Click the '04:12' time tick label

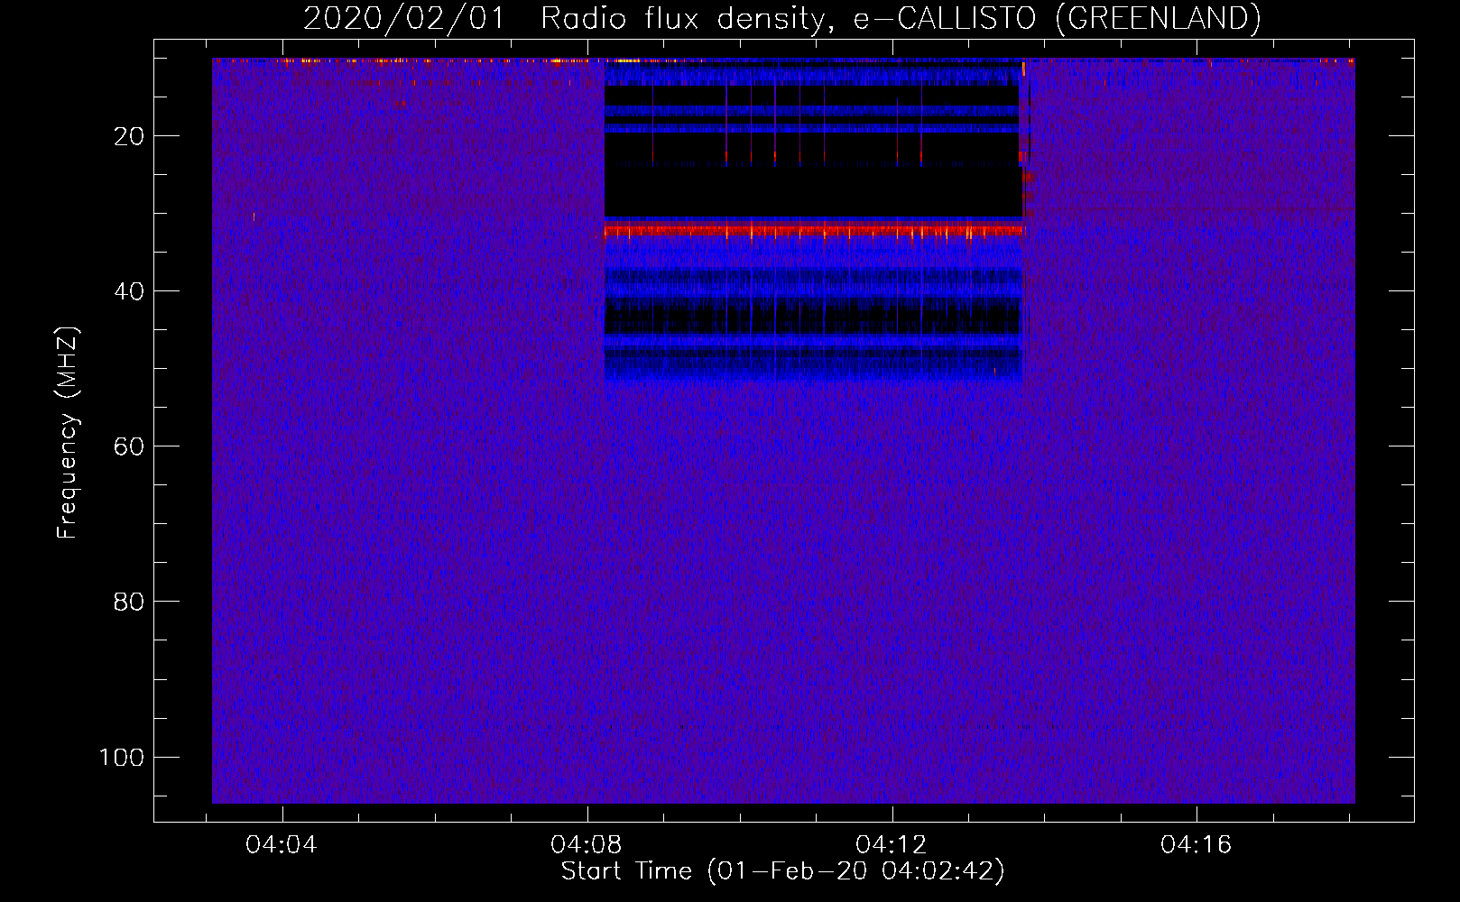[x=892, y=845]
